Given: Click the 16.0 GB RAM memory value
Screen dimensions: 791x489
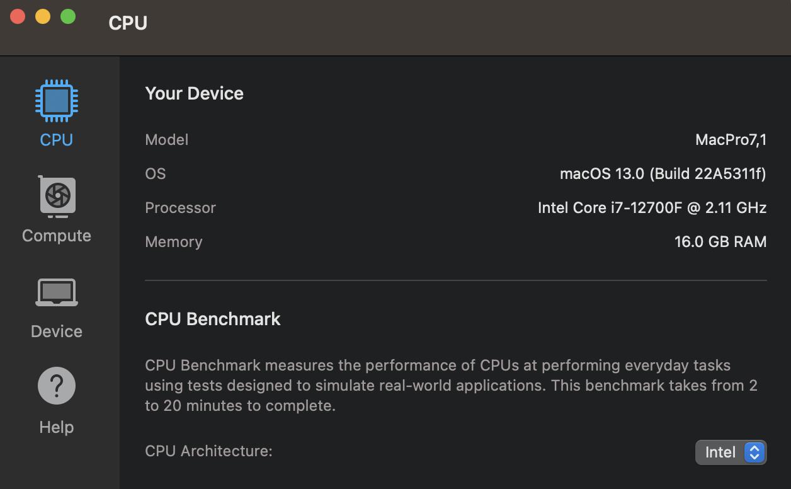Looking at the screenshot, I should tap(720, 242).
